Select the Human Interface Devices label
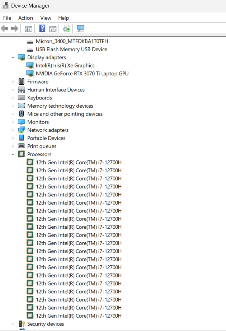The height and width of the screenshot is (331, 226). [56, 90]
